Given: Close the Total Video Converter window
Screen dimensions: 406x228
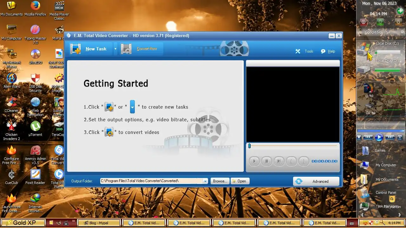Looking at the screenshot, I should point(339,36).
